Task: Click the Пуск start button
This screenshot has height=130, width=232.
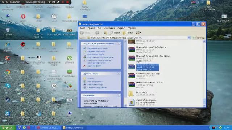Action: click(x=8, y=127)
